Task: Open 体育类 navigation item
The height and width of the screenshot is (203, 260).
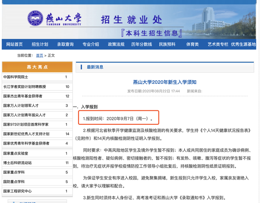Action: (x=193, y=44)
